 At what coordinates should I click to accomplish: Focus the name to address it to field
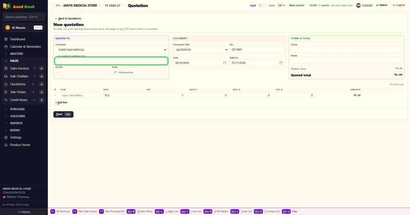tap(111, 61)
